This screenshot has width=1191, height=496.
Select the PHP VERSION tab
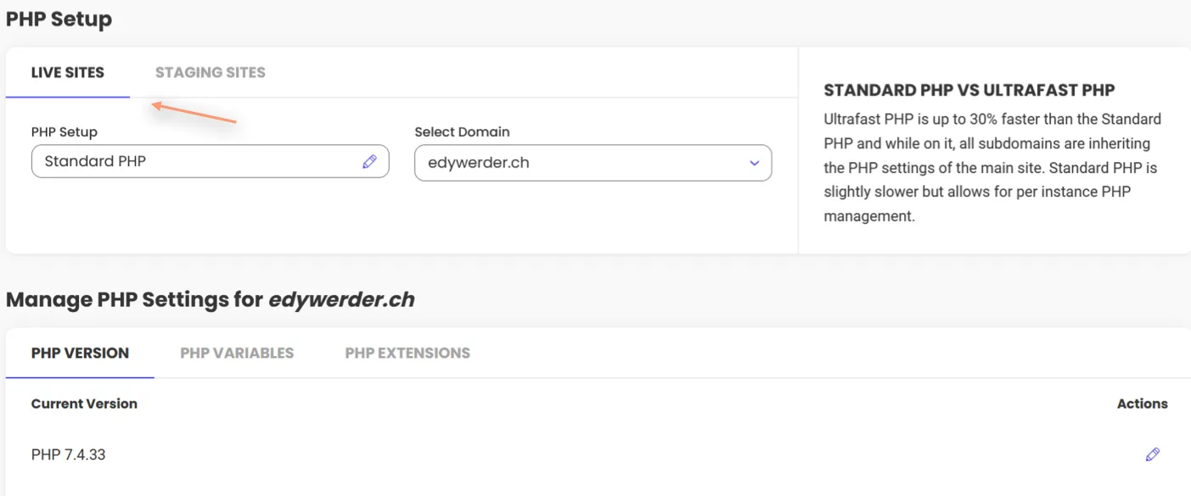coord(80,353)
